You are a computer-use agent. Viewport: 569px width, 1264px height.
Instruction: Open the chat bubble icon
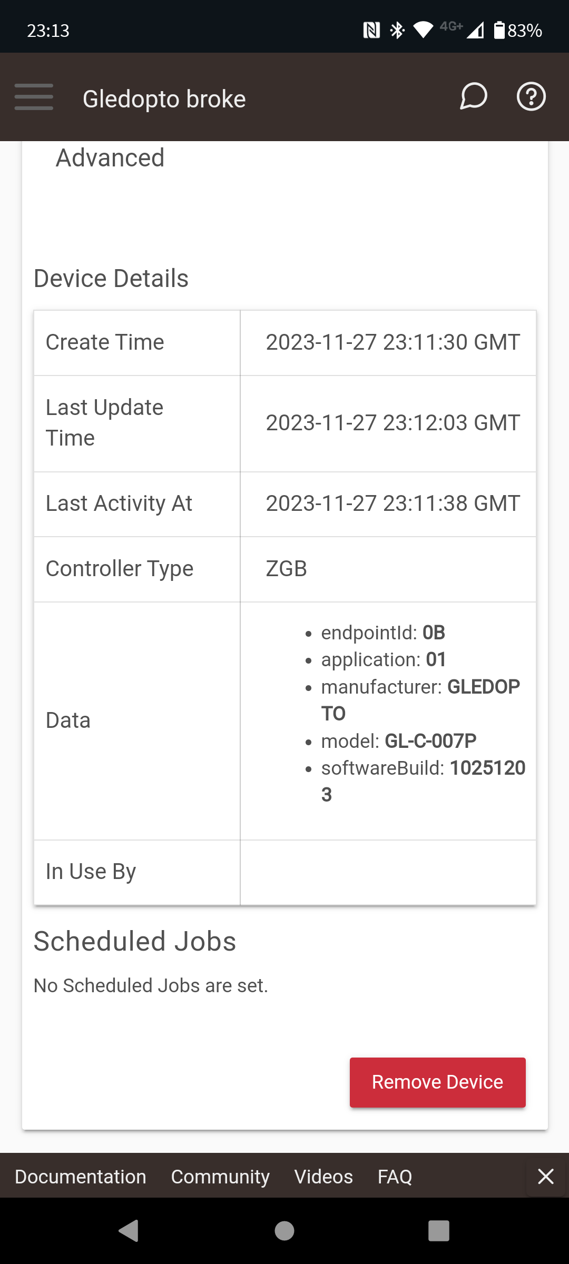click(x=473, y=96)
